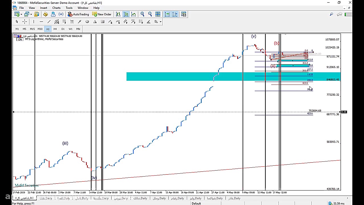The width and height of the screenshot is (364, 205).
Task: Select the cursor arrow tool
Action: tap(17, 22)
